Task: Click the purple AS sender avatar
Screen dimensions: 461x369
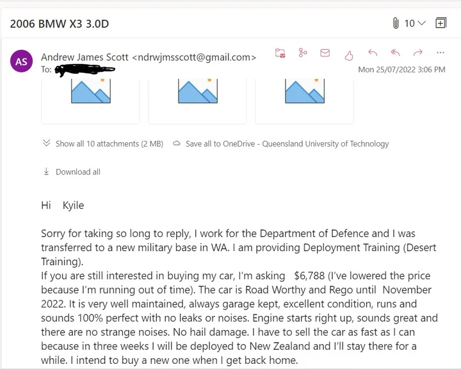Action: [22, 61]
